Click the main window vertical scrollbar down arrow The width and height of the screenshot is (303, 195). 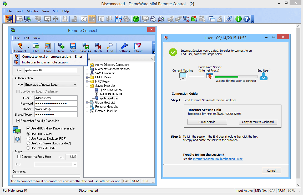pos(298,185)
